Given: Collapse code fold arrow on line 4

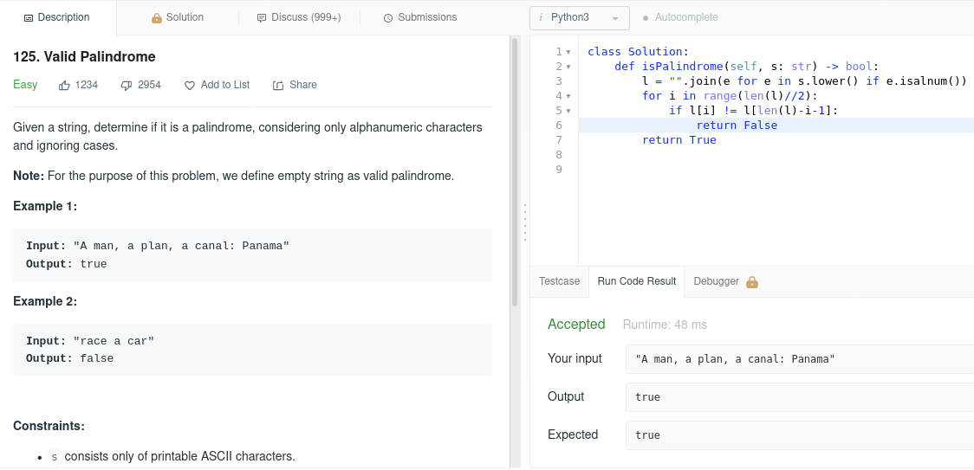Looking at the screenshot, I should (x=568, y=96).
